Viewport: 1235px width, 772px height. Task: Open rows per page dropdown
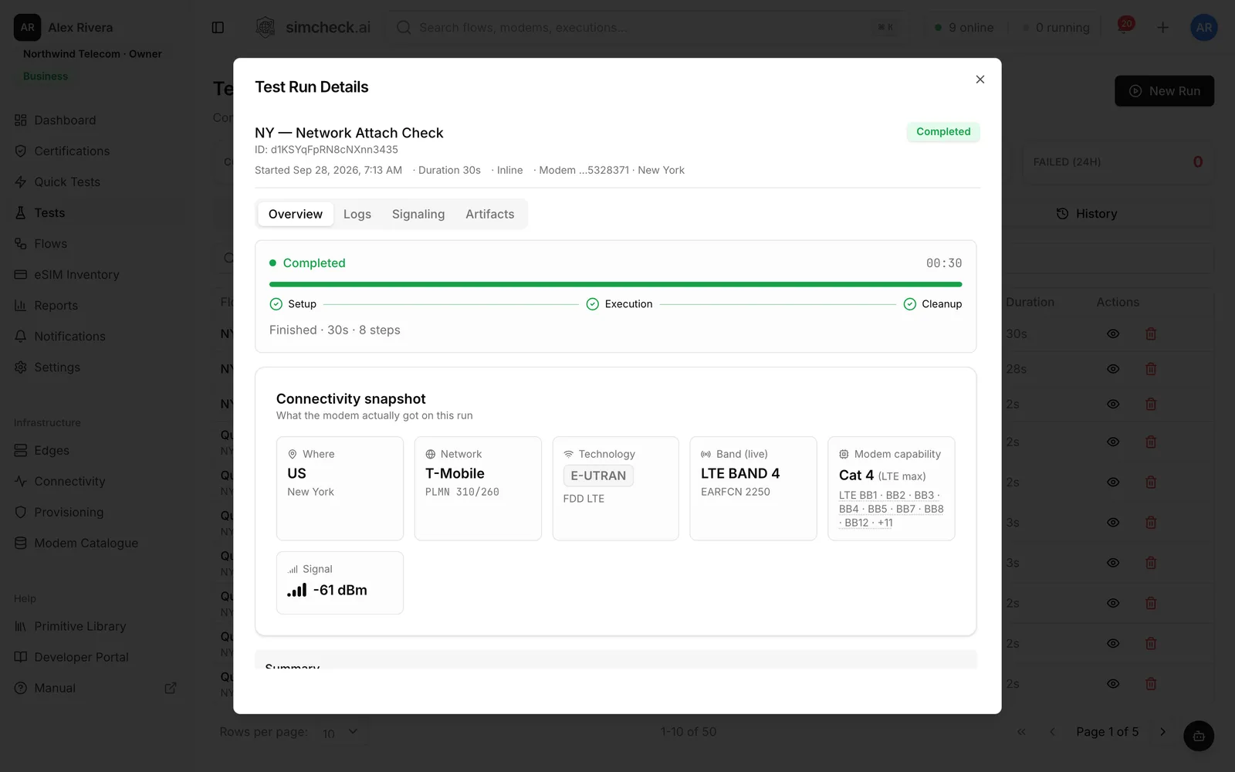[340, 732]
